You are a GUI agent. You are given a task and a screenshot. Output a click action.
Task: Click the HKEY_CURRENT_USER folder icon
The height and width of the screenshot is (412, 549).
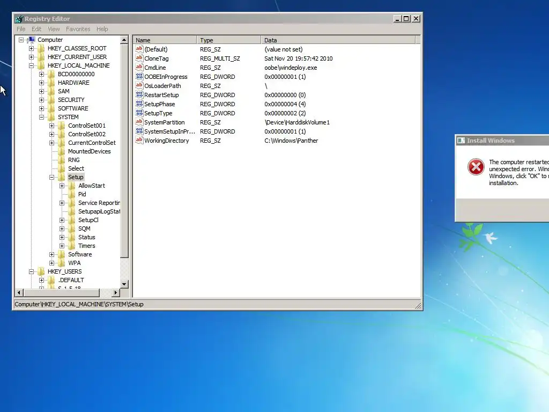point(41,57)
